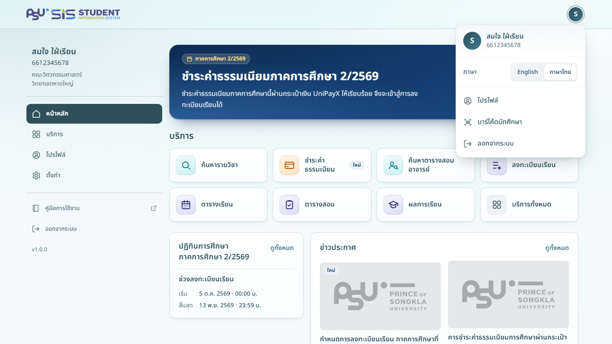Viewport: 612px width, 344px height.
Task: Select ภาษาไทย language option
Action: [x=560, y=72]
